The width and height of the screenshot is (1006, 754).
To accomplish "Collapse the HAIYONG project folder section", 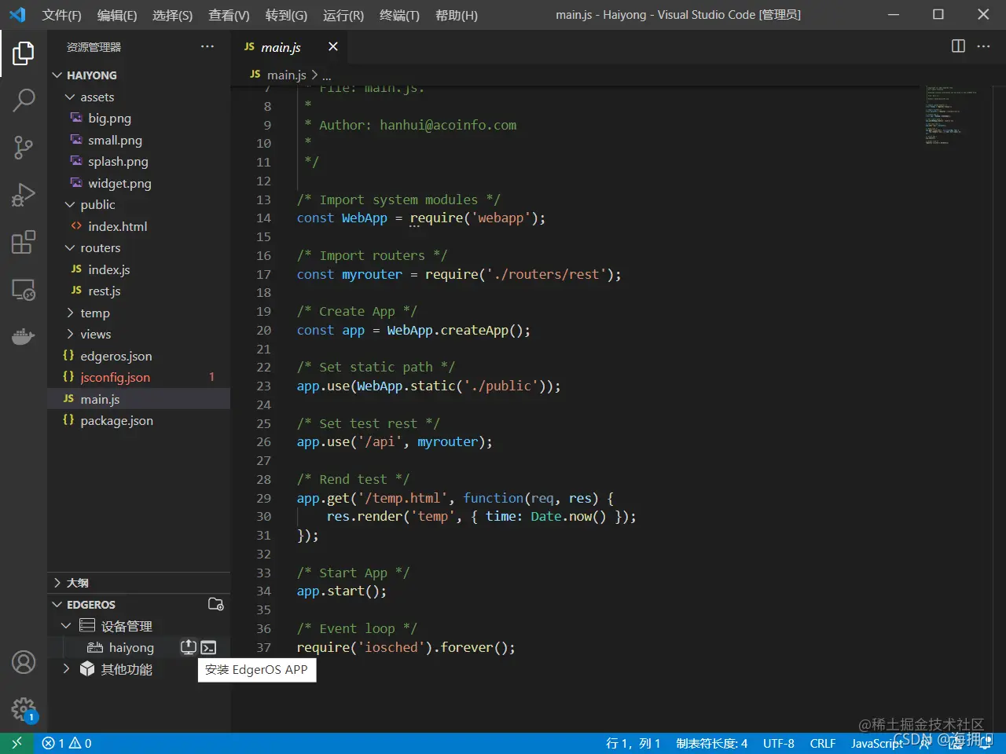I will point(138,75).
